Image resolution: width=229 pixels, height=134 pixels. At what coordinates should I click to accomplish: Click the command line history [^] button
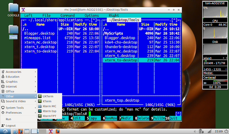point(178,114)
